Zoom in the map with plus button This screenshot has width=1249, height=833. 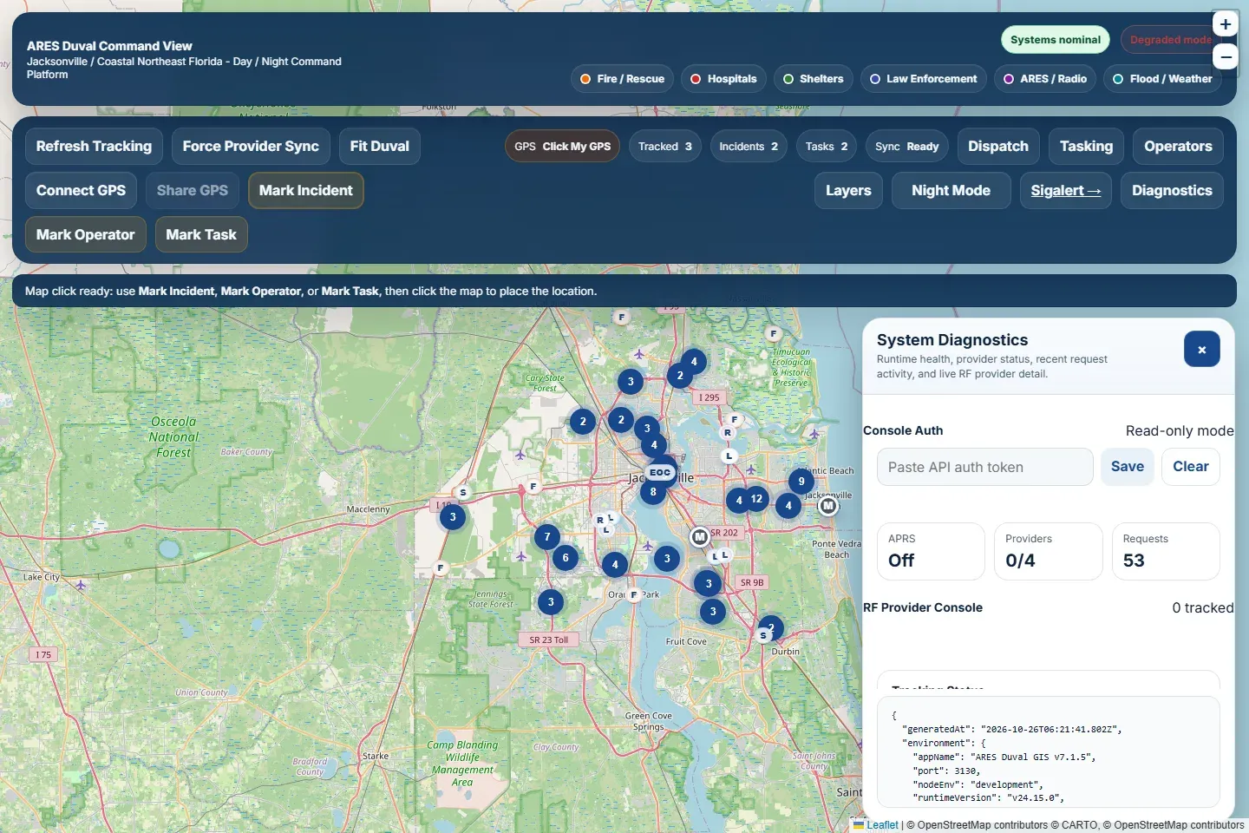pyautogui.click(x=1225, y=24)
